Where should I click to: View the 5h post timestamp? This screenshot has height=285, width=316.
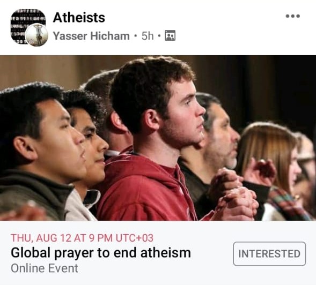click(148, 36)
